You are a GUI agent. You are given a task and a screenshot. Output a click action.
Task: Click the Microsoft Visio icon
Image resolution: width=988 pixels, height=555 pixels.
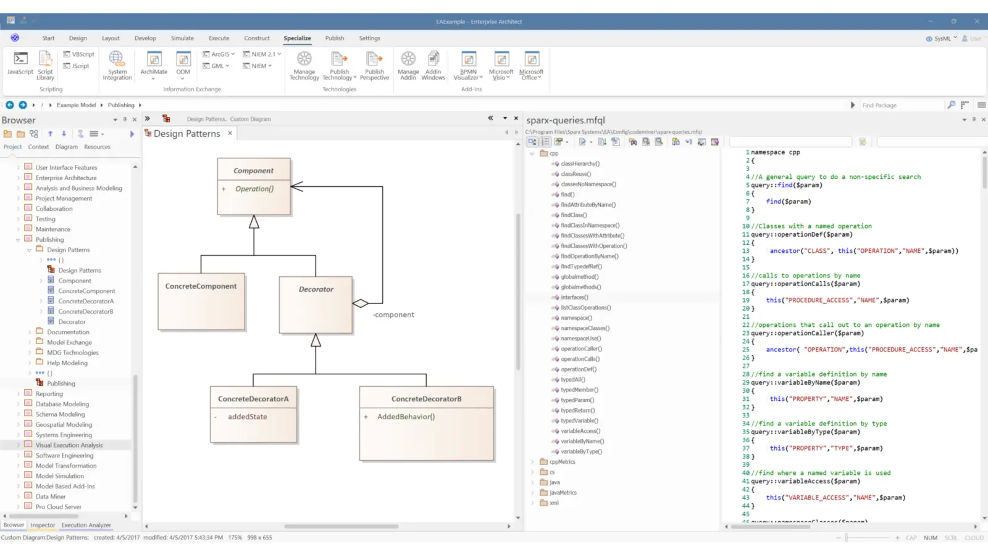click(x=501, y=65)
